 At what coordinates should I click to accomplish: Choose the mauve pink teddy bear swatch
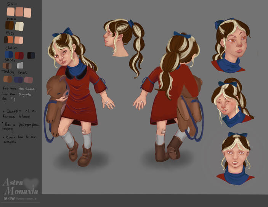coord(28,80)
